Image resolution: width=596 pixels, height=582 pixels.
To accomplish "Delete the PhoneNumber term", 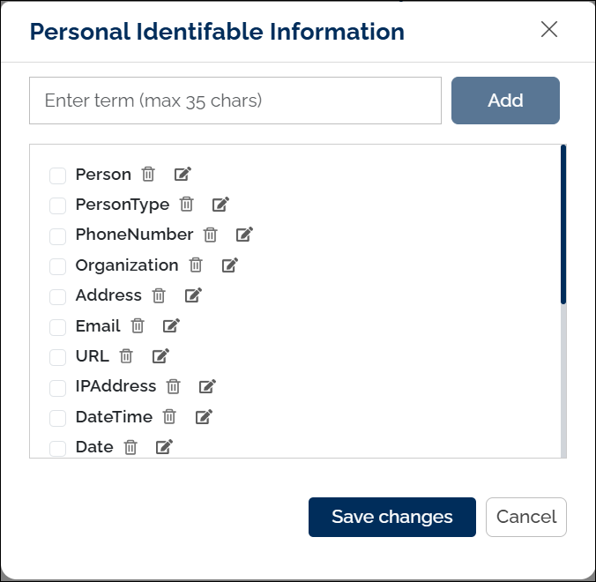I will click(x=210, y=235).
